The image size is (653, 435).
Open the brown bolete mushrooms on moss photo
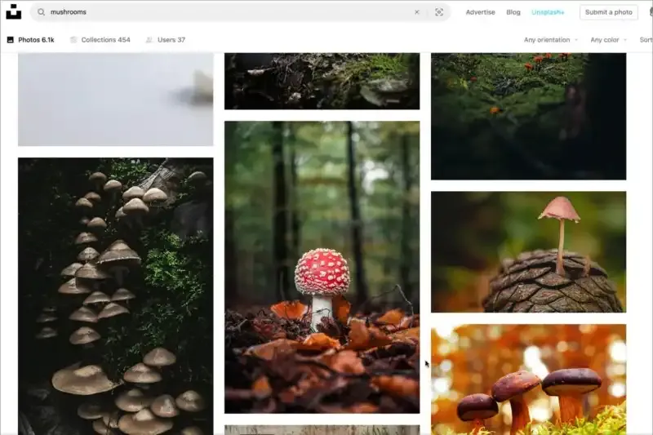click(528, 380)
